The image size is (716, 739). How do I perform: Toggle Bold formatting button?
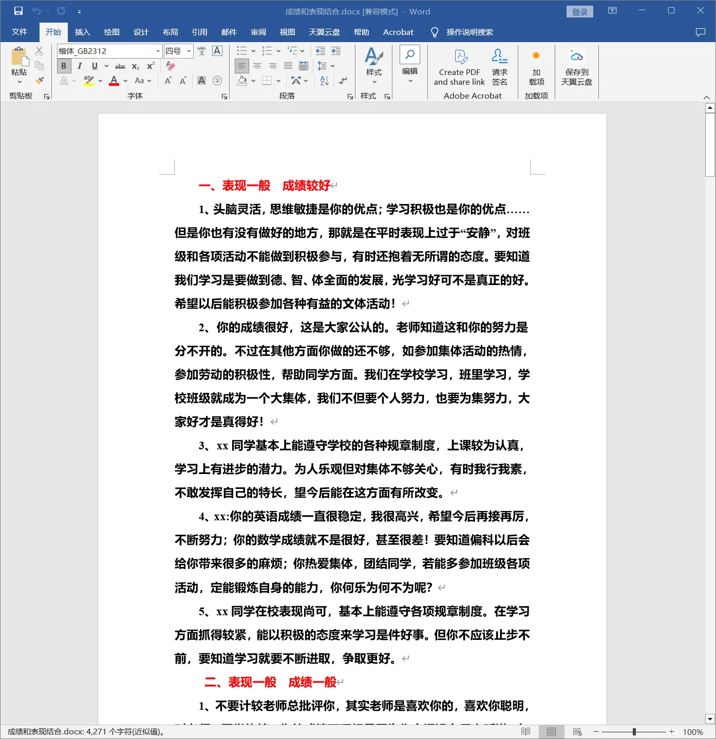(64, 66)
